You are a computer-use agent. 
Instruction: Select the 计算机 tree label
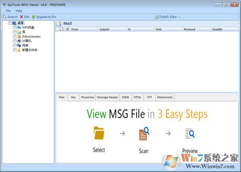pyautogui.click(x=27, y=41)
